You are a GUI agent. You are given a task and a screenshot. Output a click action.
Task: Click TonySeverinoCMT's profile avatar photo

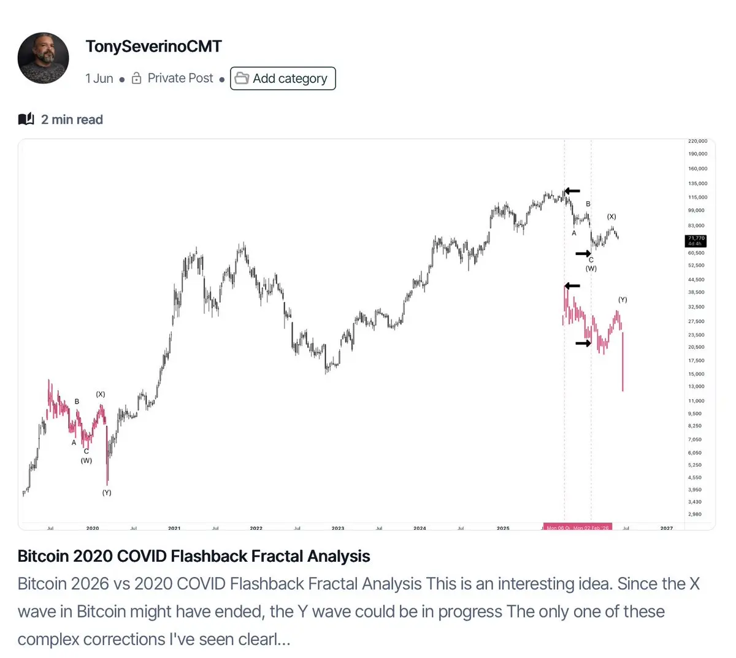tap(43, 58)
